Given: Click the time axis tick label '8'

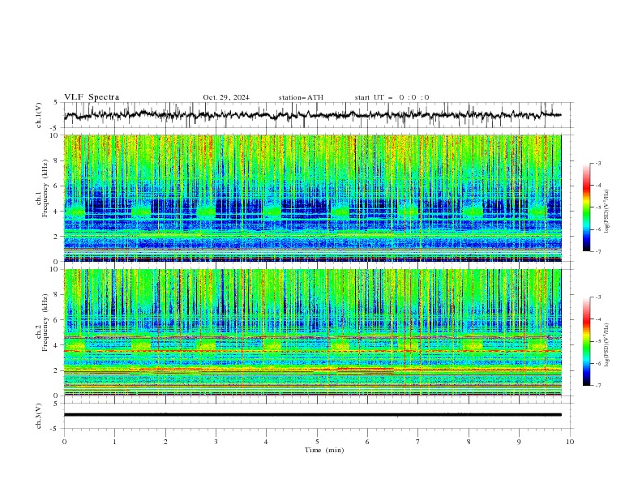Looking at the screenshot, I should coord(469,442).
